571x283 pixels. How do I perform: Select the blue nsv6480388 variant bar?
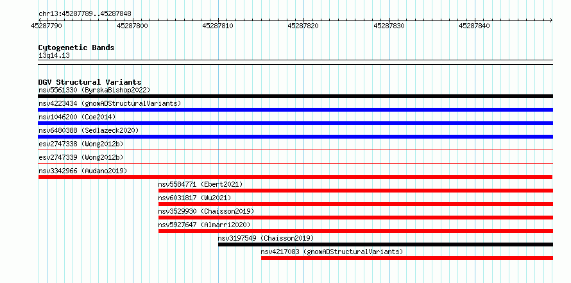[x=295, y=137]
